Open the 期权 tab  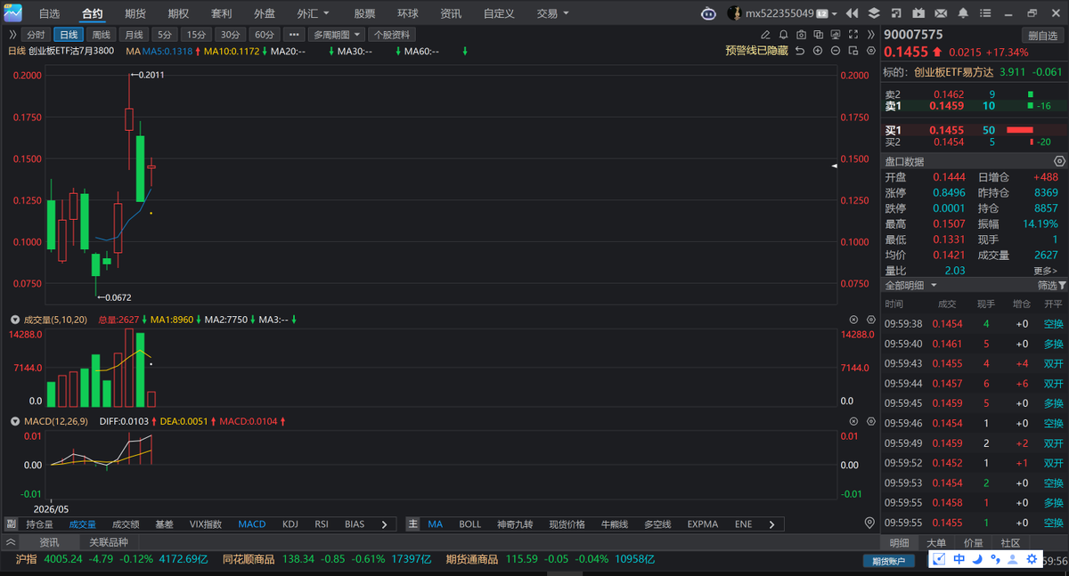click(178, 13)
